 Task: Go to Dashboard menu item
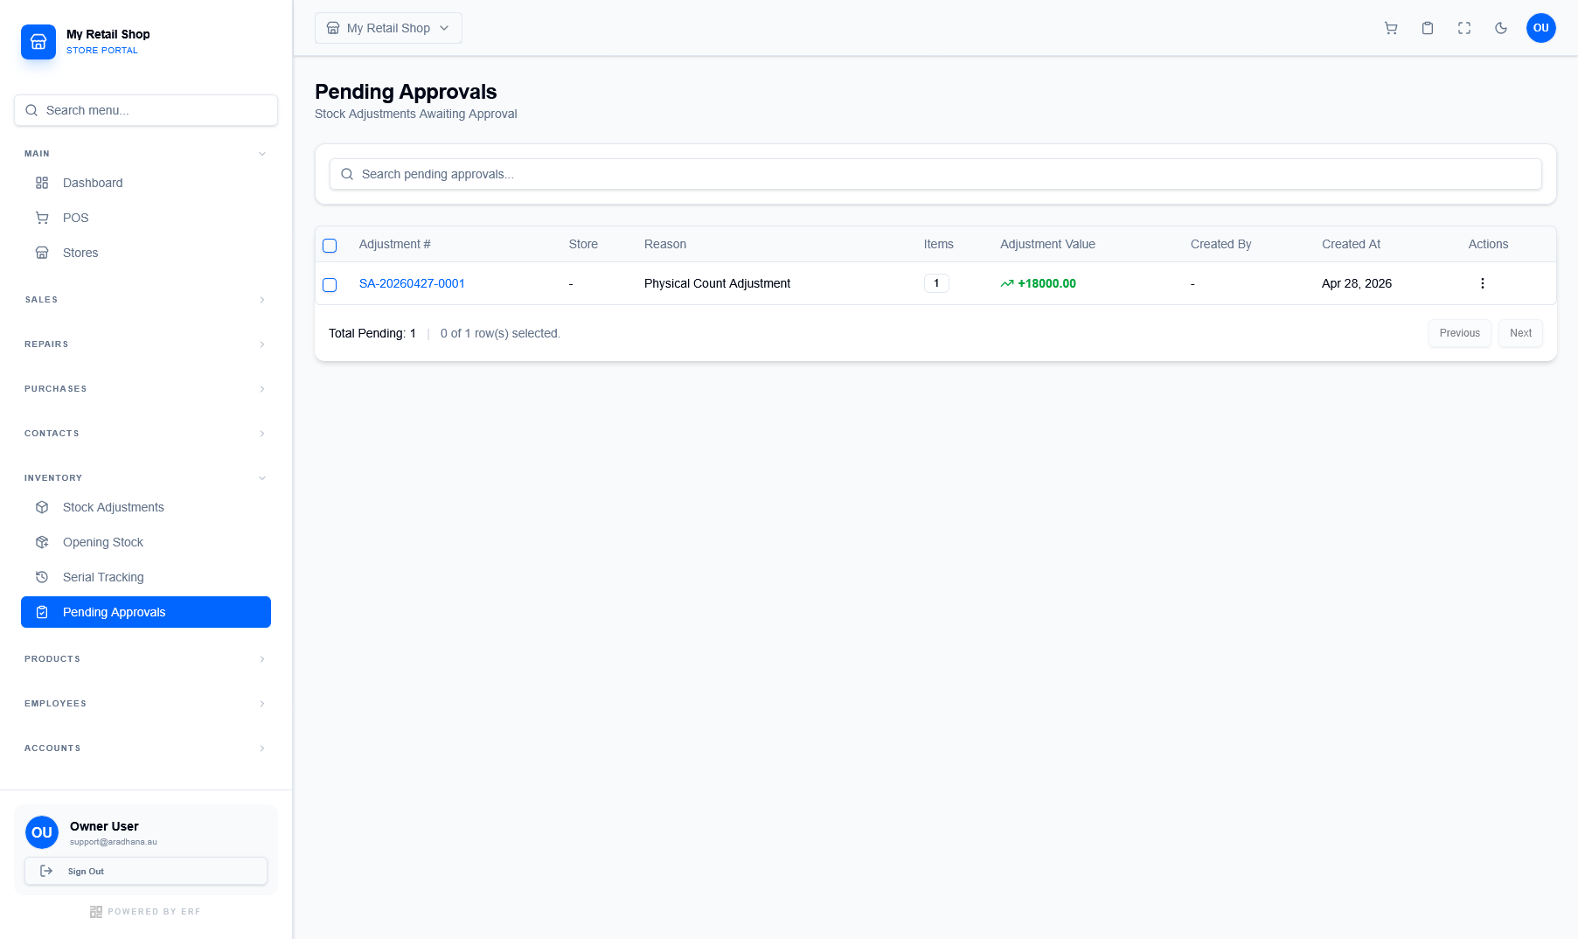pyautogui.click(x=146, y=183)
